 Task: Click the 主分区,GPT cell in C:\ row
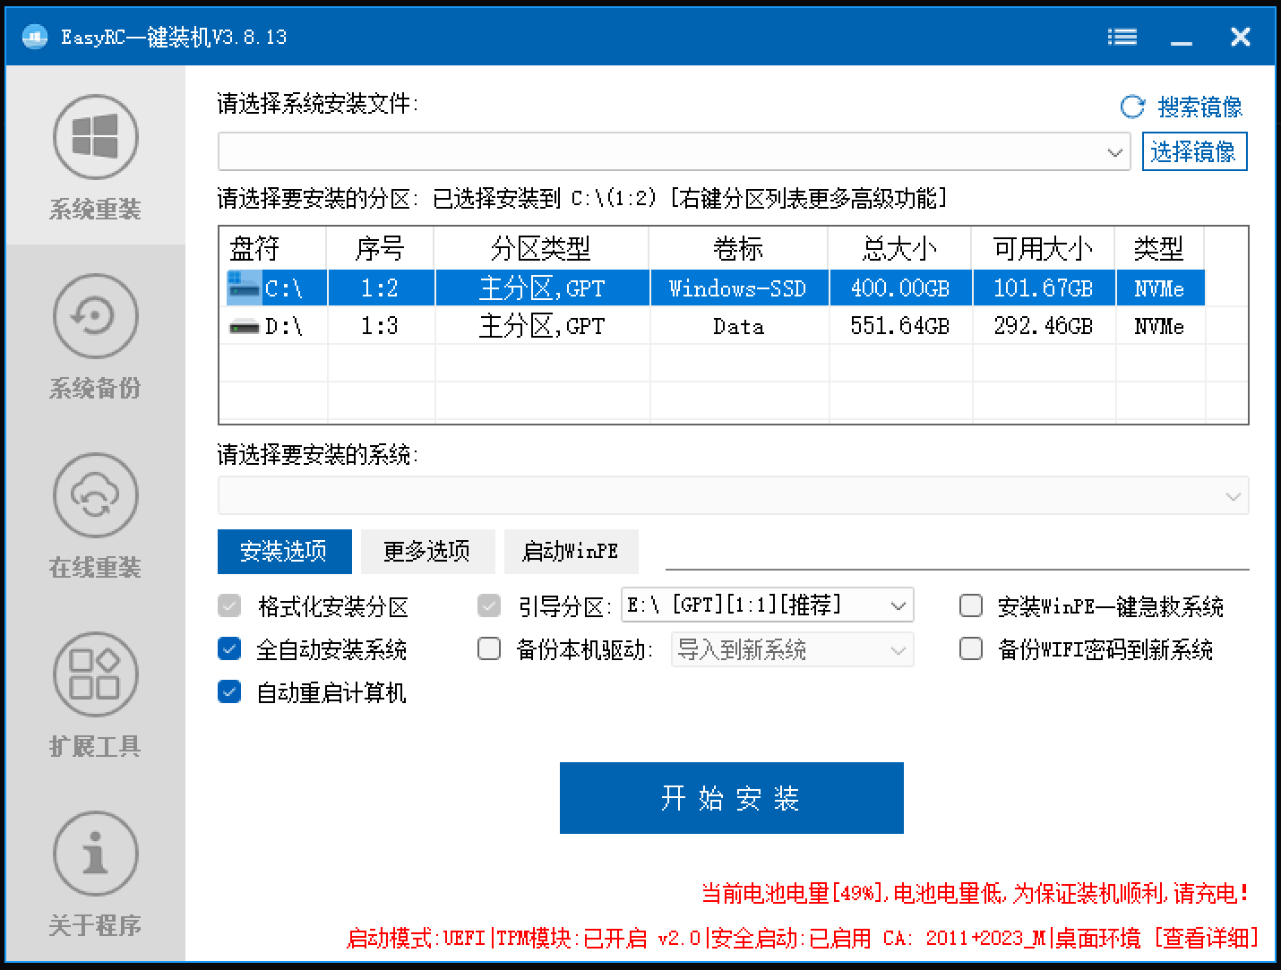[x=542, y=288]
